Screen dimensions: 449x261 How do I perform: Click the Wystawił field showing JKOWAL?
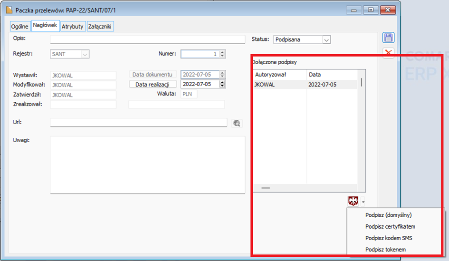click(x=83, y=75)
